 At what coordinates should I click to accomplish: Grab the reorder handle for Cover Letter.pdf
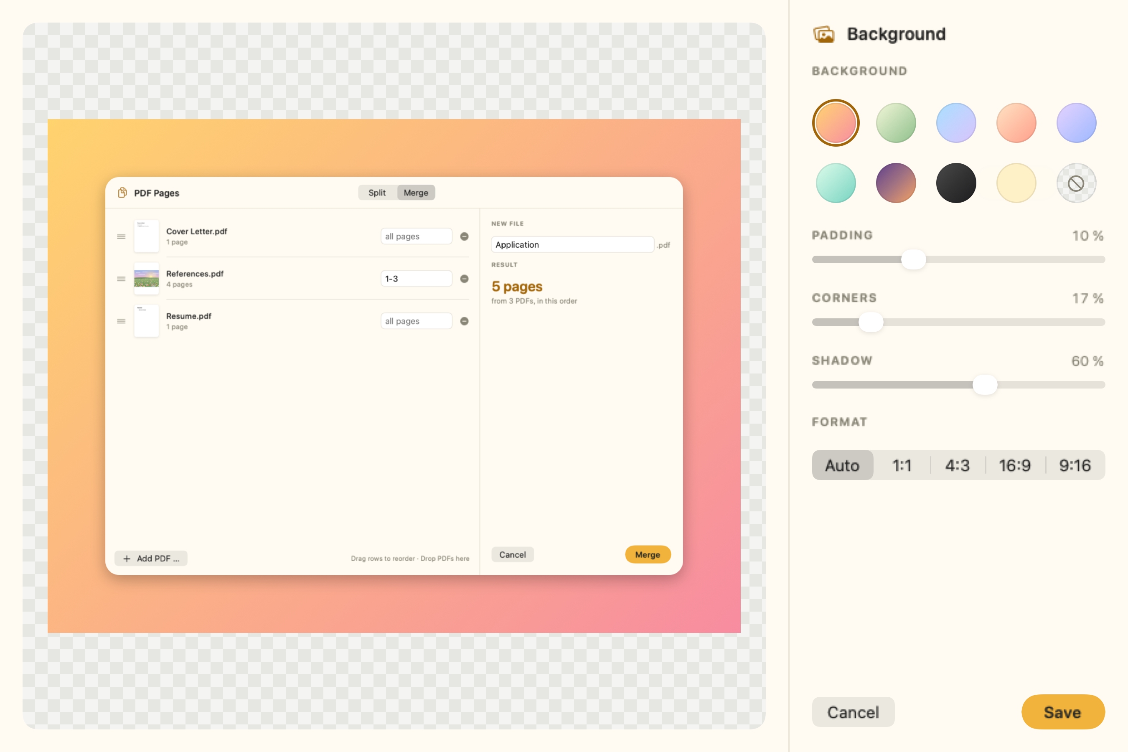(121, 236)
